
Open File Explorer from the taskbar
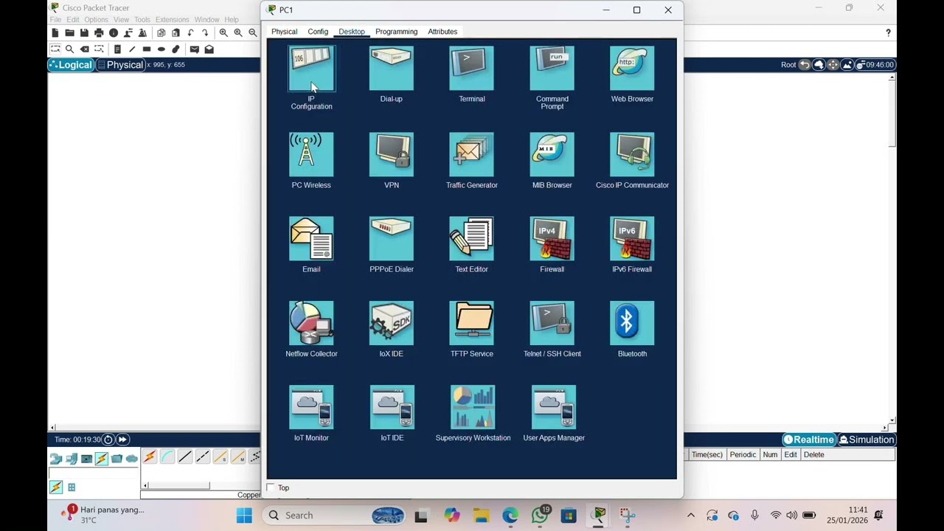pyautogui.click(x=481, y=516)
